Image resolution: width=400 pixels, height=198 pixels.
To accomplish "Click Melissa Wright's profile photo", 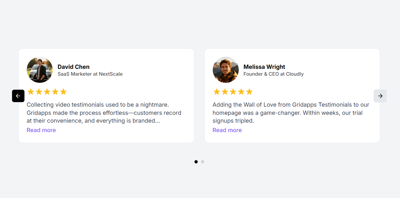I will pyautogui.click(x=225, y=70).
